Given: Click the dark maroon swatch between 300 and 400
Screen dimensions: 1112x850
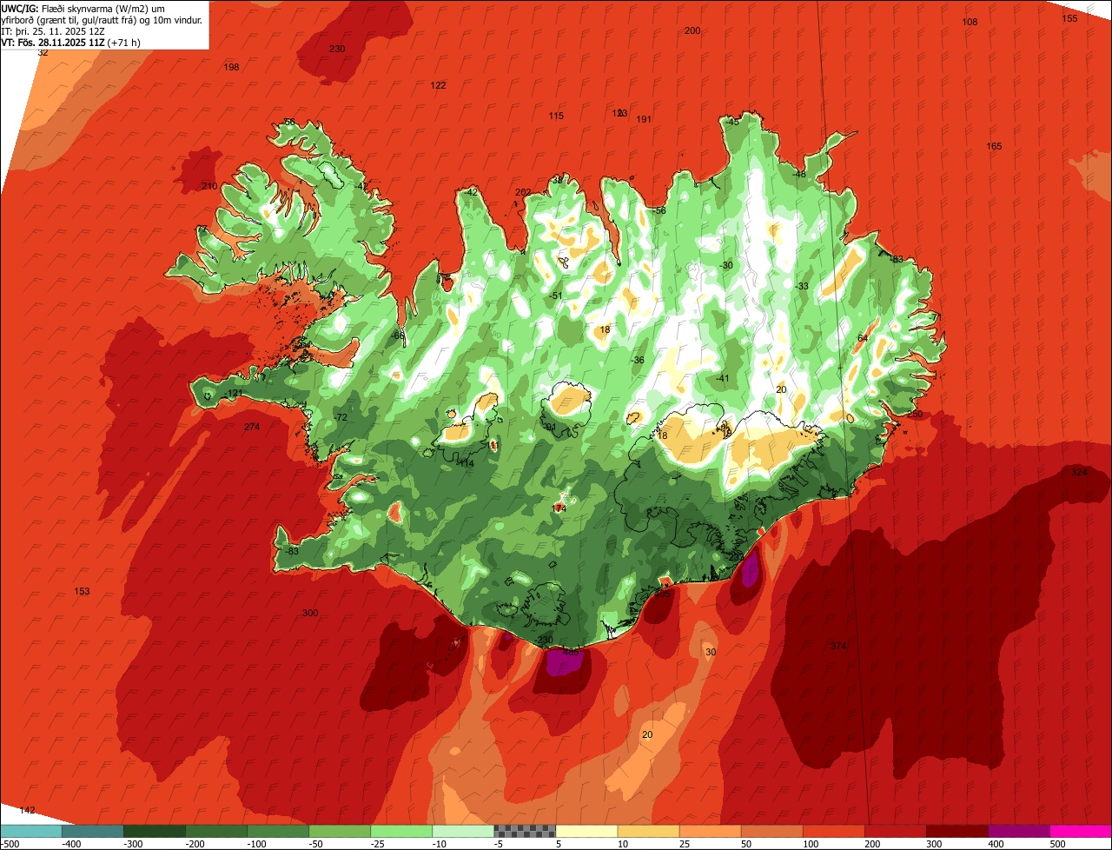Looking at the screenshot, I should (956, 831).
